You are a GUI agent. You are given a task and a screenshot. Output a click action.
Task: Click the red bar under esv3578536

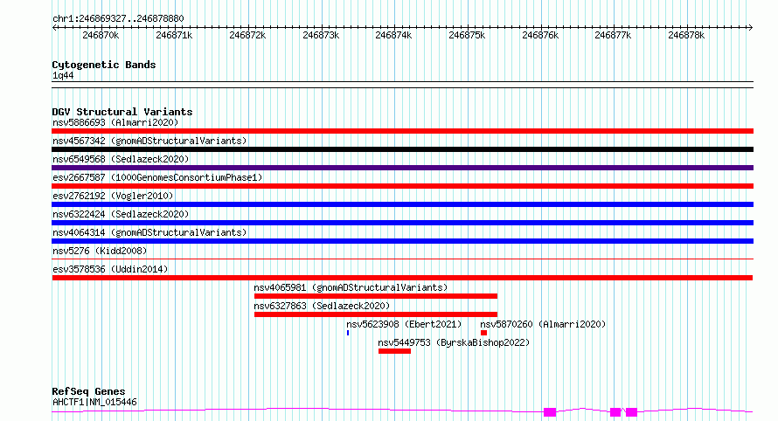click(402, 278)
